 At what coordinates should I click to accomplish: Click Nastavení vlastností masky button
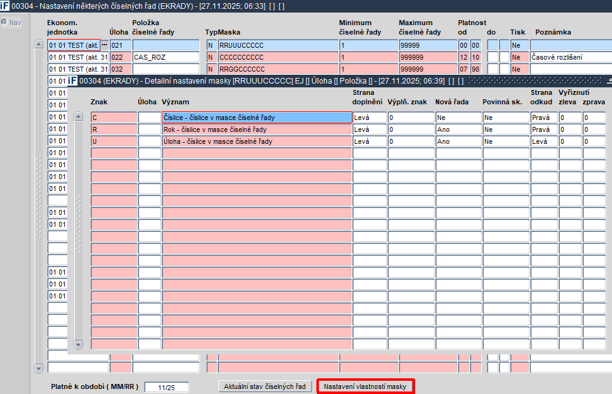click(x=365, y=386)
